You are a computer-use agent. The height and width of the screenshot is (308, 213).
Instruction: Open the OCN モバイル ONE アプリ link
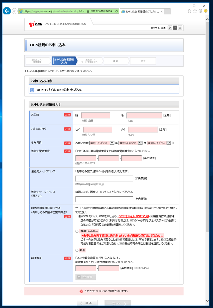(x=134, y=216)
